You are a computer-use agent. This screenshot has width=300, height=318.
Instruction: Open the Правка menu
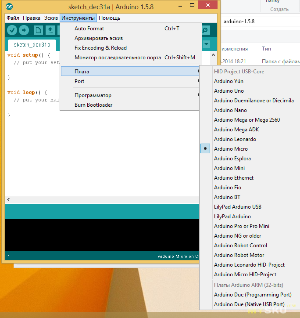coord(32,18)
